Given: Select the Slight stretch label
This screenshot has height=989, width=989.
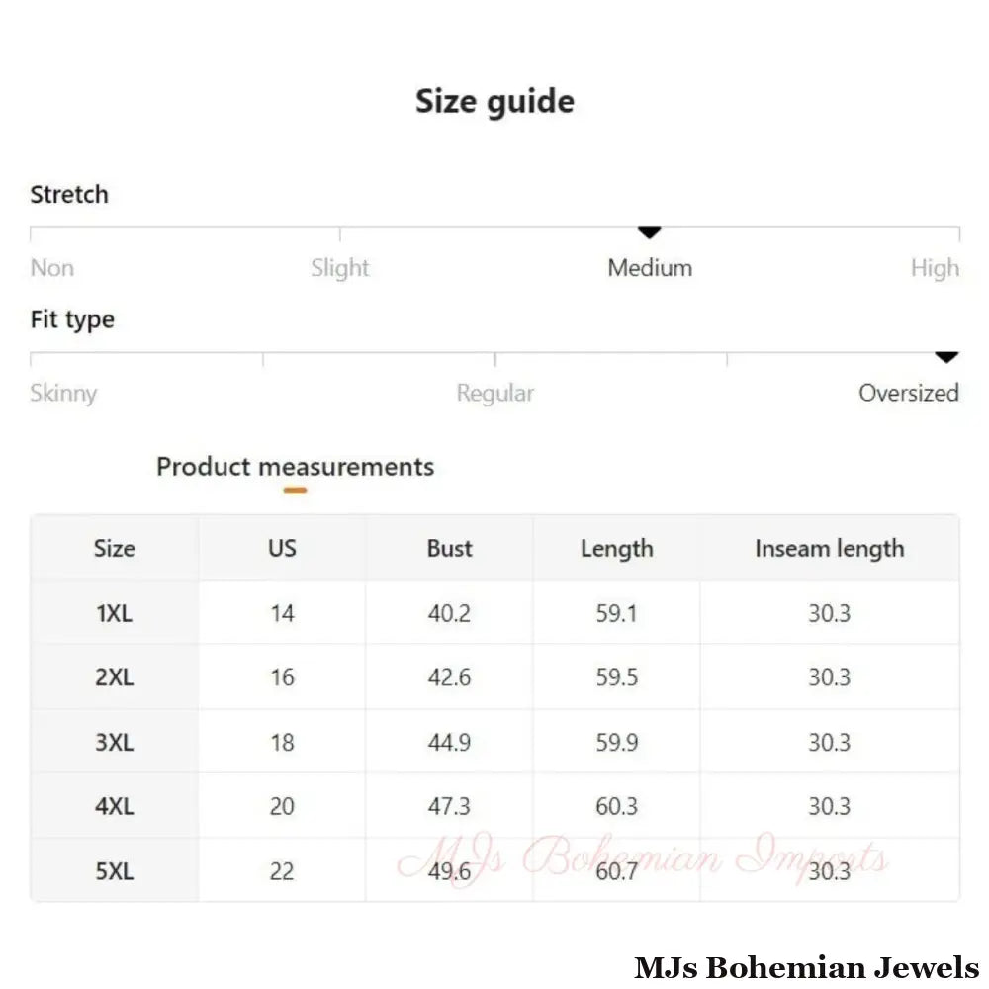Looking at the screenshot, I should [339, 268].
